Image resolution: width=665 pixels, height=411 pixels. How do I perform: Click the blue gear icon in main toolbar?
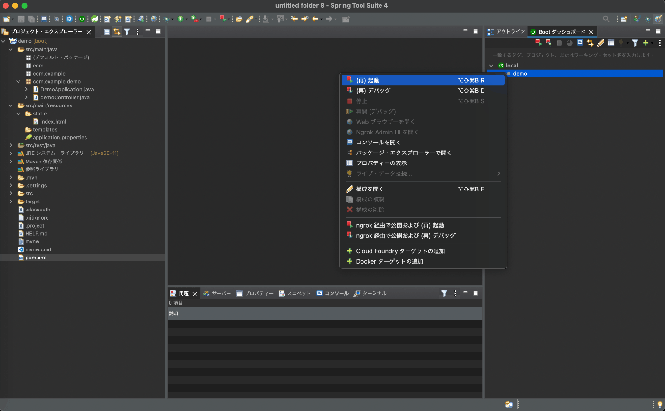tap(69, 19)
